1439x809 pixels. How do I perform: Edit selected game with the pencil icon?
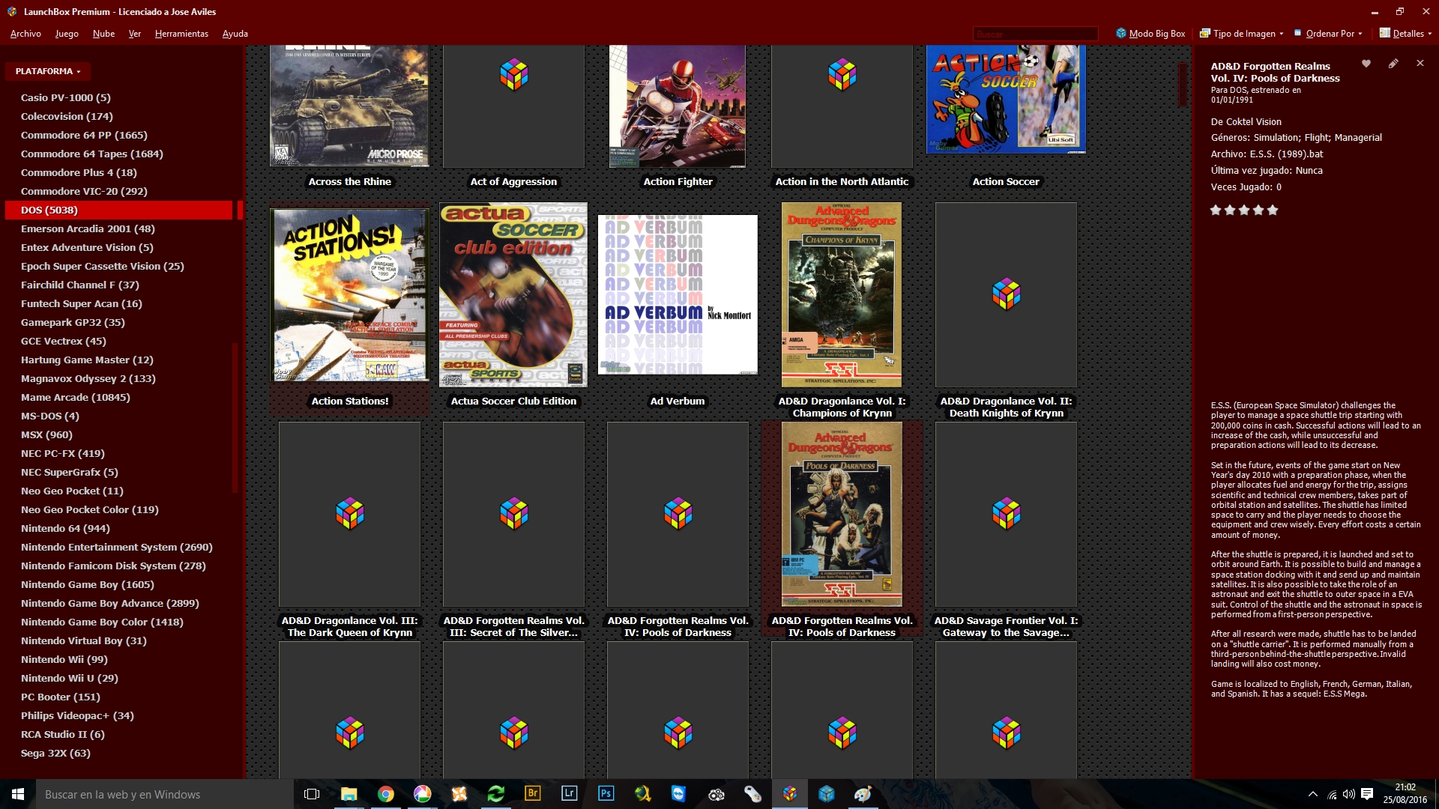coord(1393,64)
